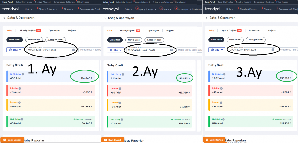Click the trendyol logo in the middle panel
Image resolution: width=298 pixels, height=143 pixels.
click(112, 9)
